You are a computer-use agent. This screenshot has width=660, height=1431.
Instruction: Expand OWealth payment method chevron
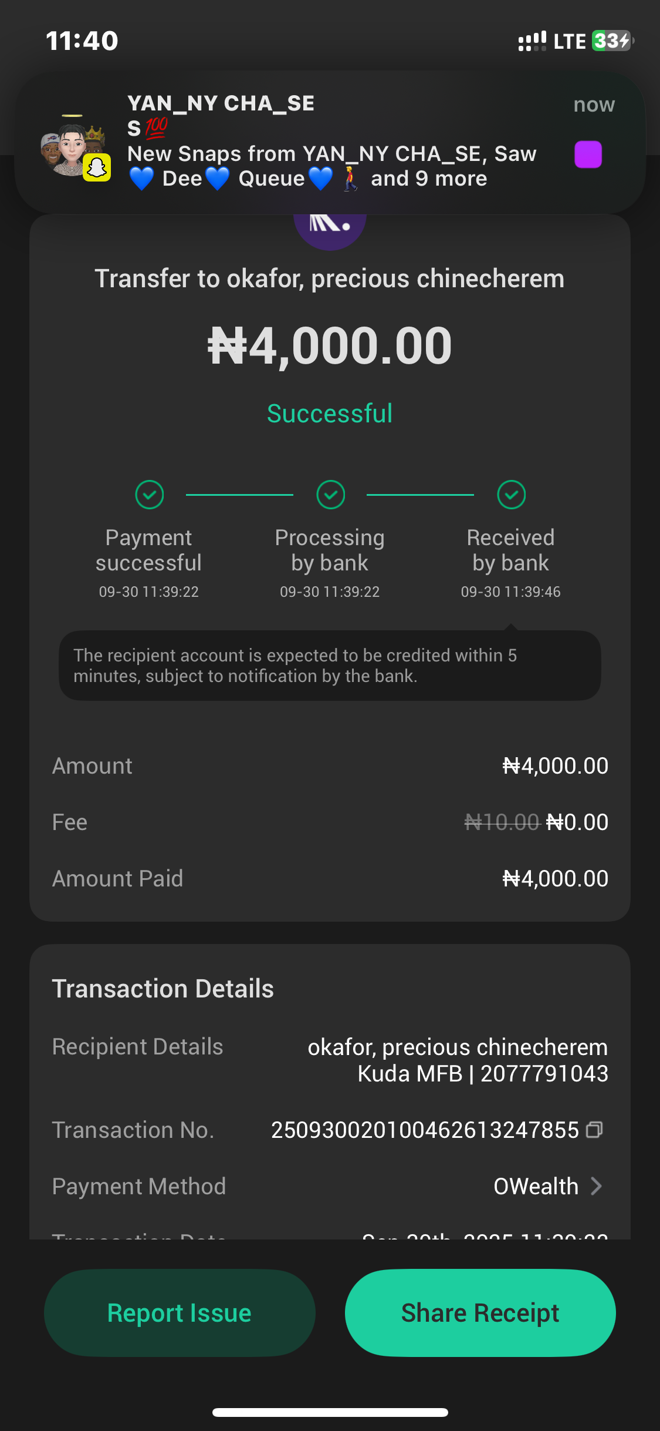pyautogui.click(x=596, y=1186)
